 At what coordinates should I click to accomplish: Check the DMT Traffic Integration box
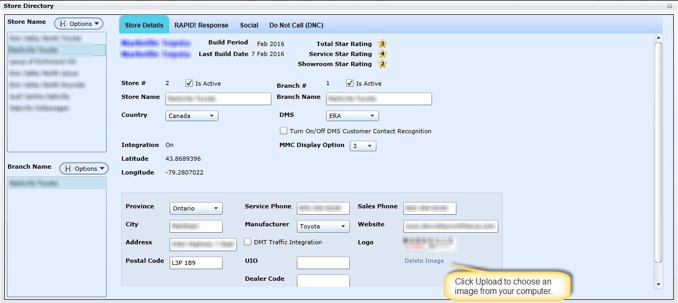click(248, 242)
